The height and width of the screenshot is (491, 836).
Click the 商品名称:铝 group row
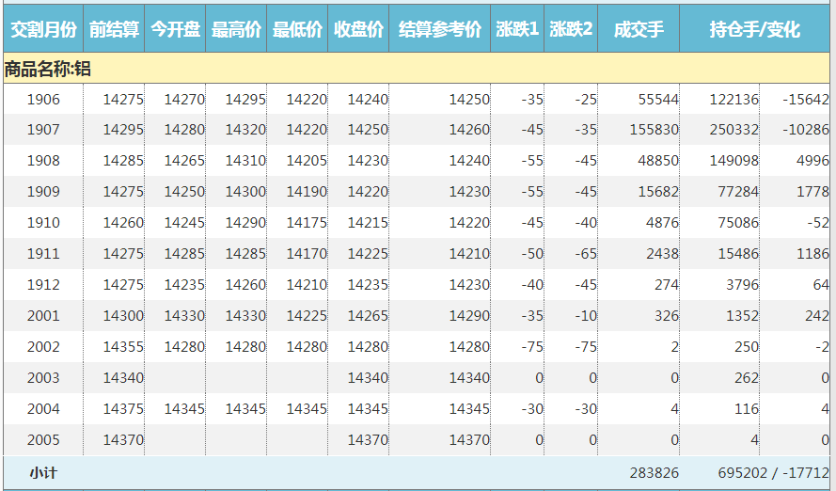click(47, 69)
